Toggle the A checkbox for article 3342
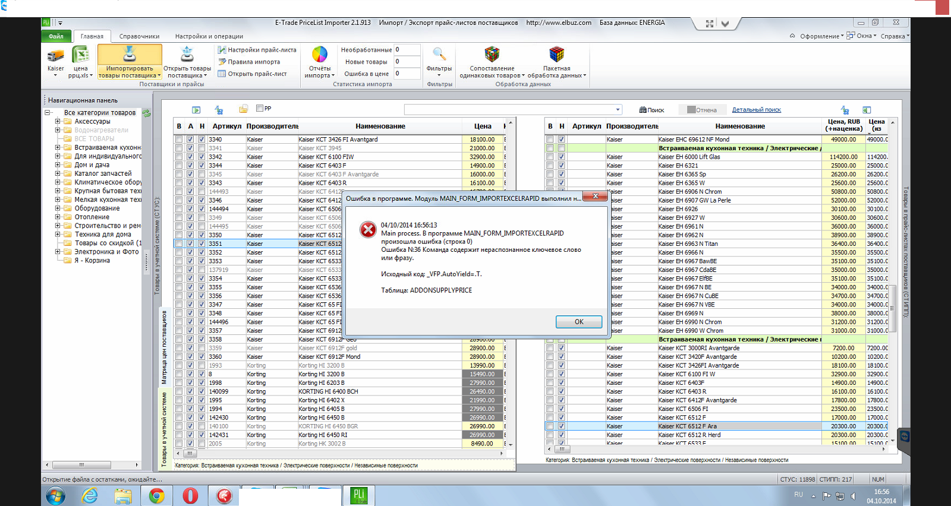951x506 pixels. 190,157
